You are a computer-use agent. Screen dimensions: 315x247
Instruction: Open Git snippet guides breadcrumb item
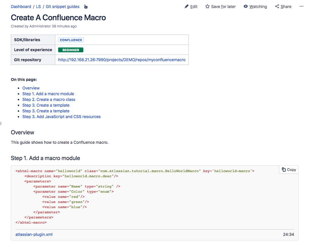click(x=62, y=7)
